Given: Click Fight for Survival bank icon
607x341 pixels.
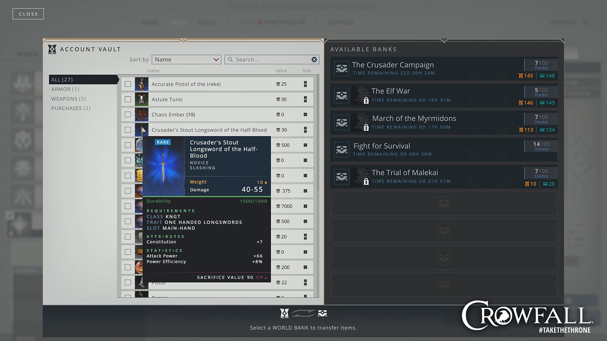Looking at the screenshot, I should [342, 150].
